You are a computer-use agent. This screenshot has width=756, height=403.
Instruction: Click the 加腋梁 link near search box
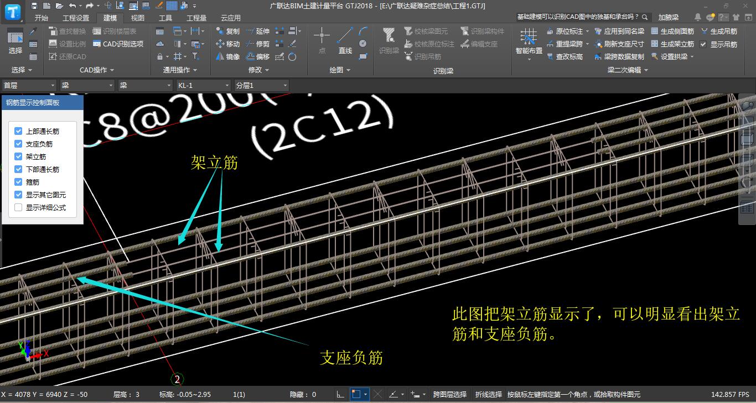(x=669, y=17)
